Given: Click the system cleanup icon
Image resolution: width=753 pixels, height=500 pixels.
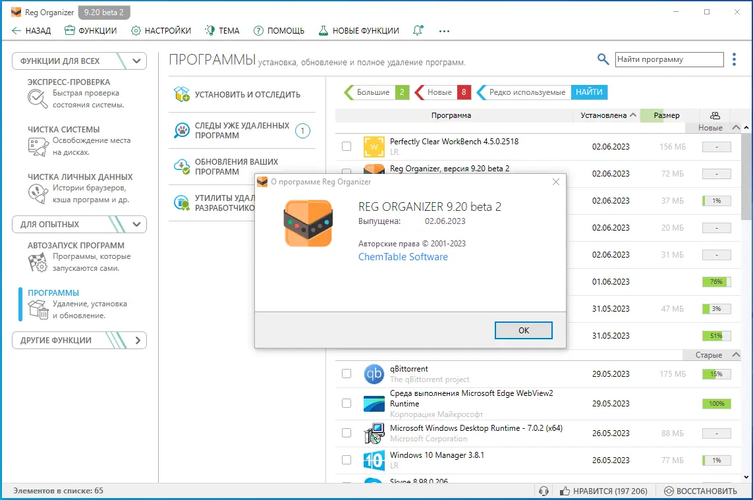Looking at the screenshot, I should 38,146.
